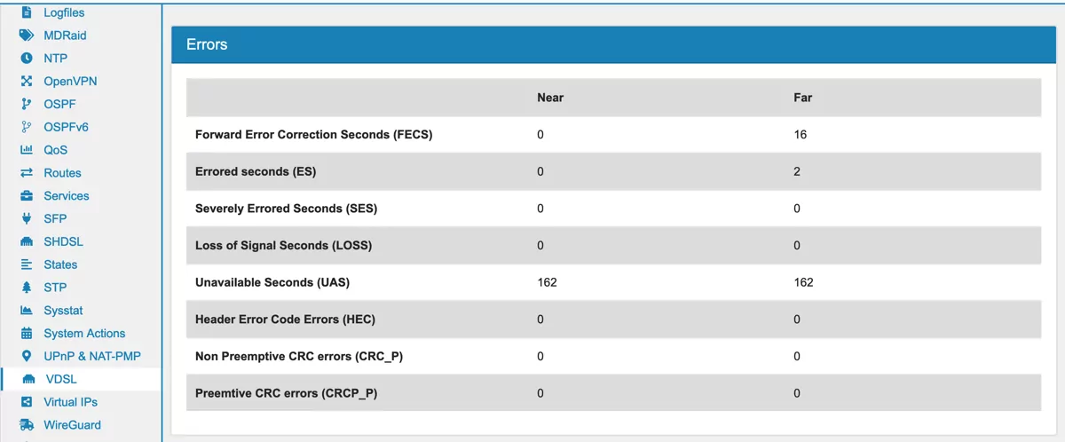Click the Sysstat graph icon
This screenshot has width=1065, height=442.
(x=27, y=311)
